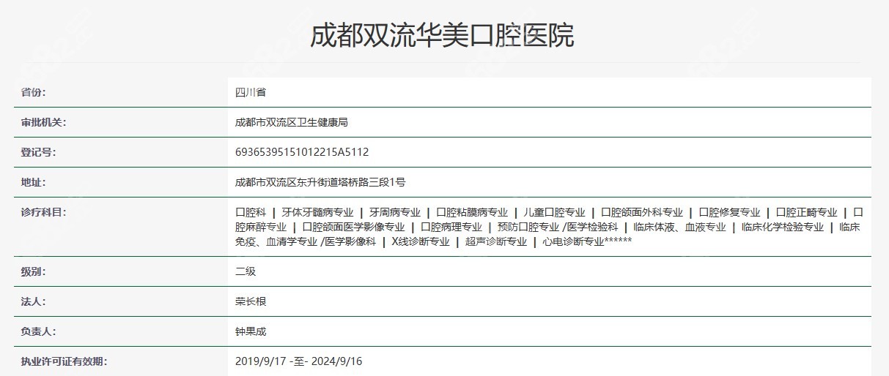Image resolution: width=889 pixels, height=376 pixels.
Task: Click 成都市双流区卫生健康局 value
Action: (291, 122)
